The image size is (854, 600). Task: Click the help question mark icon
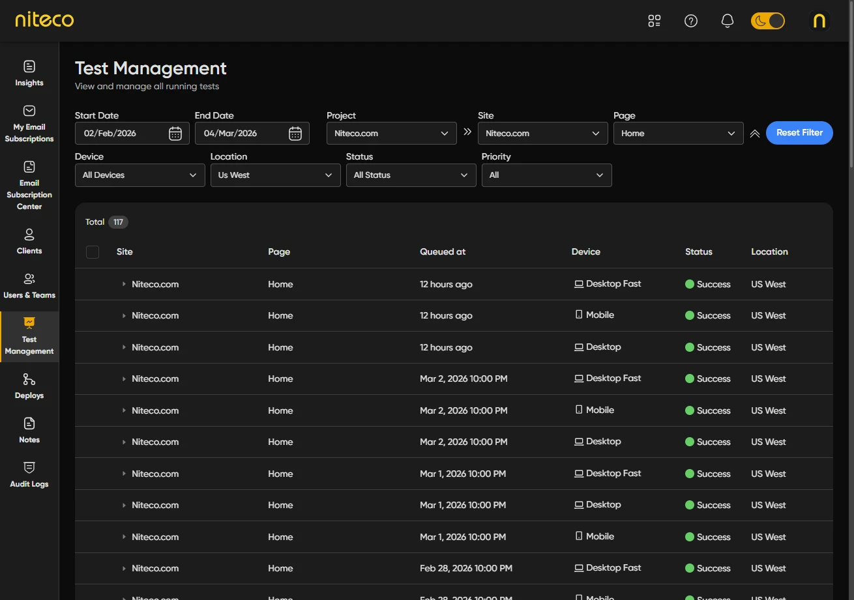click(691, 21)
